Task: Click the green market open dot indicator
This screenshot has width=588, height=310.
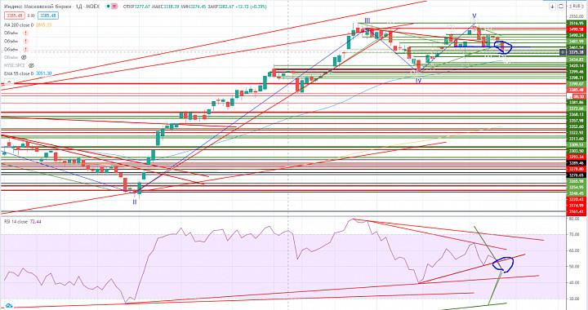Action: (108, 7)
